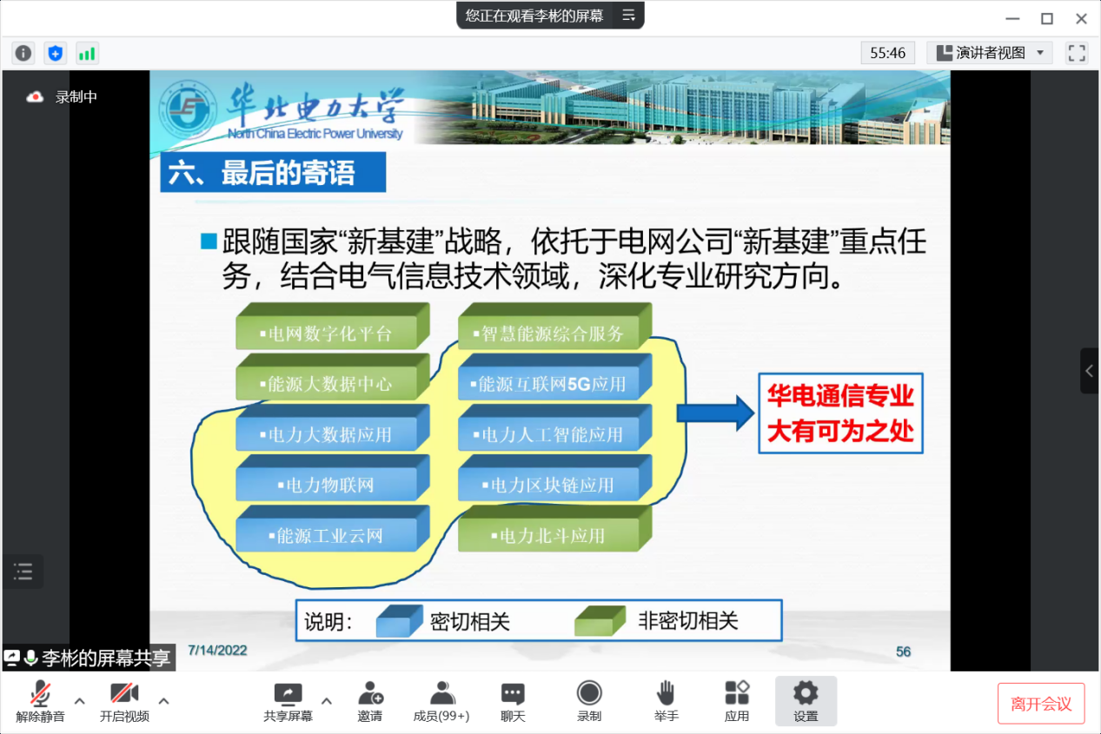The height and width of the screenshot is (734, 1101).
Task: Open the members list (99+)
Action: coord(441,701)
